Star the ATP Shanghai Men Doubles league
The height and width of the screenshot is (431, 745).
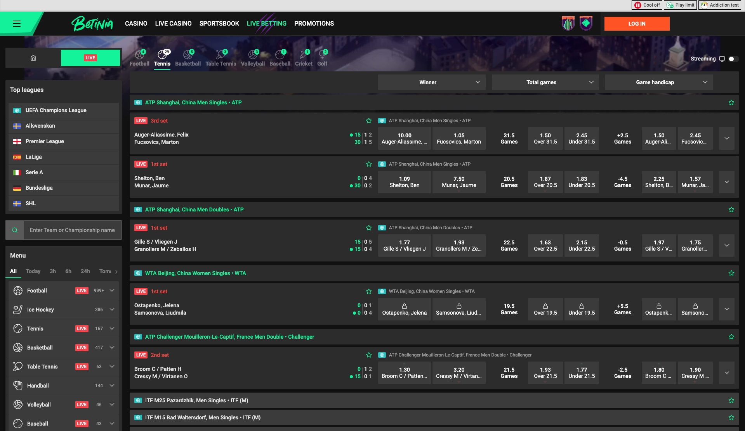[x=731, y=209]
